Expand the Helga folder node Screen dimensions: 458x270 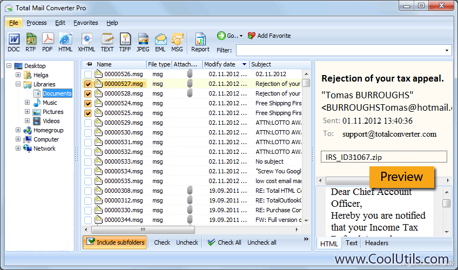tap(18, 75)
